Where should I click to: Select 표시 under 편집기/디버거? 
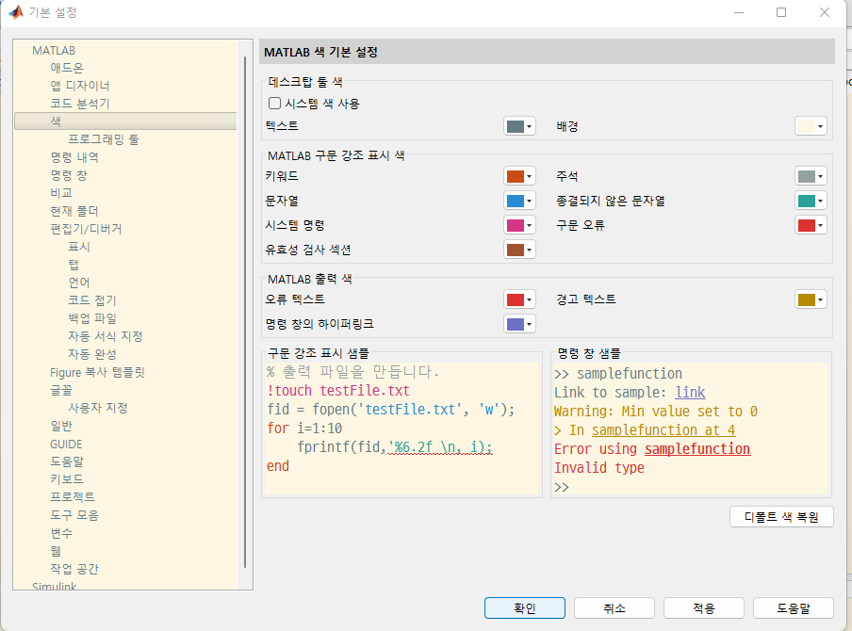79,247
